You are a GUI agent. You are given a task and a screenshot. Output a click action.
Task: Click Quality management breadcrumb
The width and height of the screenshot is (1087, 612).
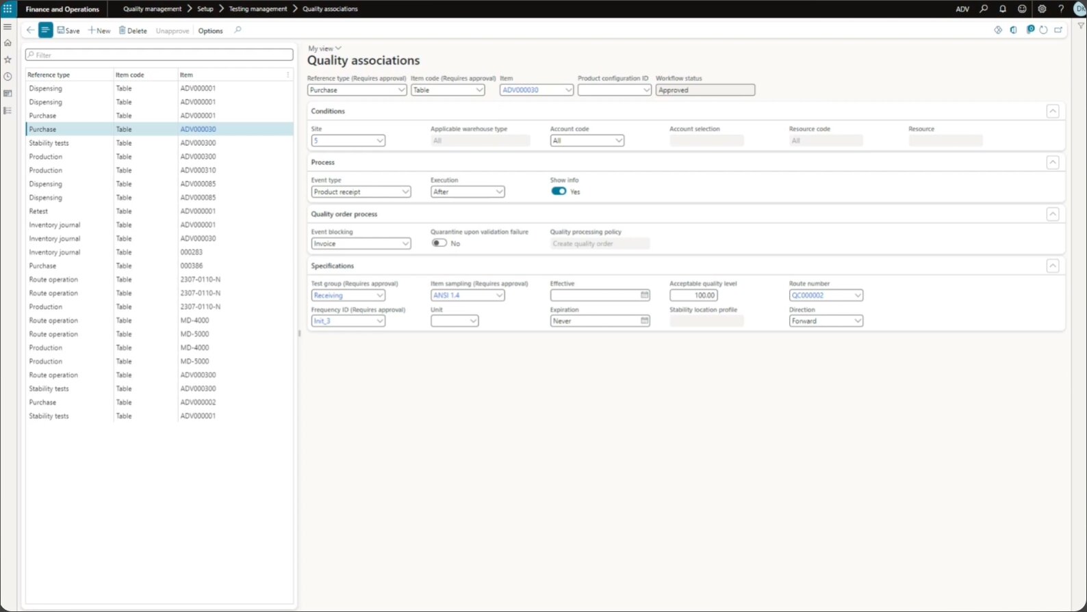[x=152, y=9]
